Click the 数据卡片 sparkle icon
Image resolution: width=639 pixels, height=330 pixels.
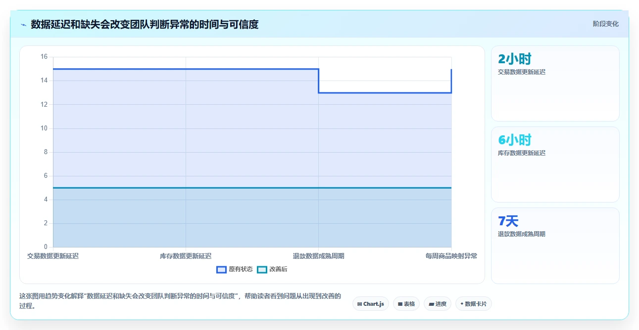462,304
